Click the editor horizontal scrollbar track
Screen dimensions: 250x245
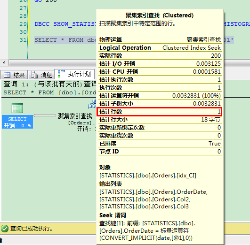53,62
